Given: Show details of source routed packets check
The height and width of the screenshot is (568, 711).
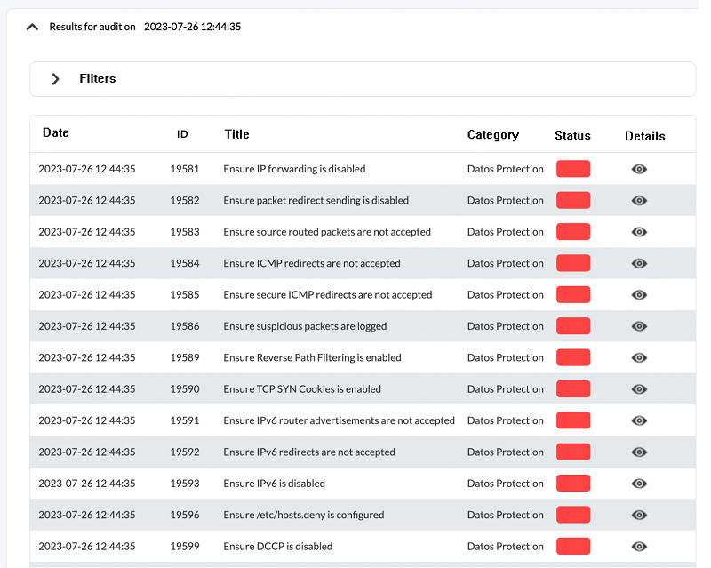Looking at the screenshot, I should [639, 232].
